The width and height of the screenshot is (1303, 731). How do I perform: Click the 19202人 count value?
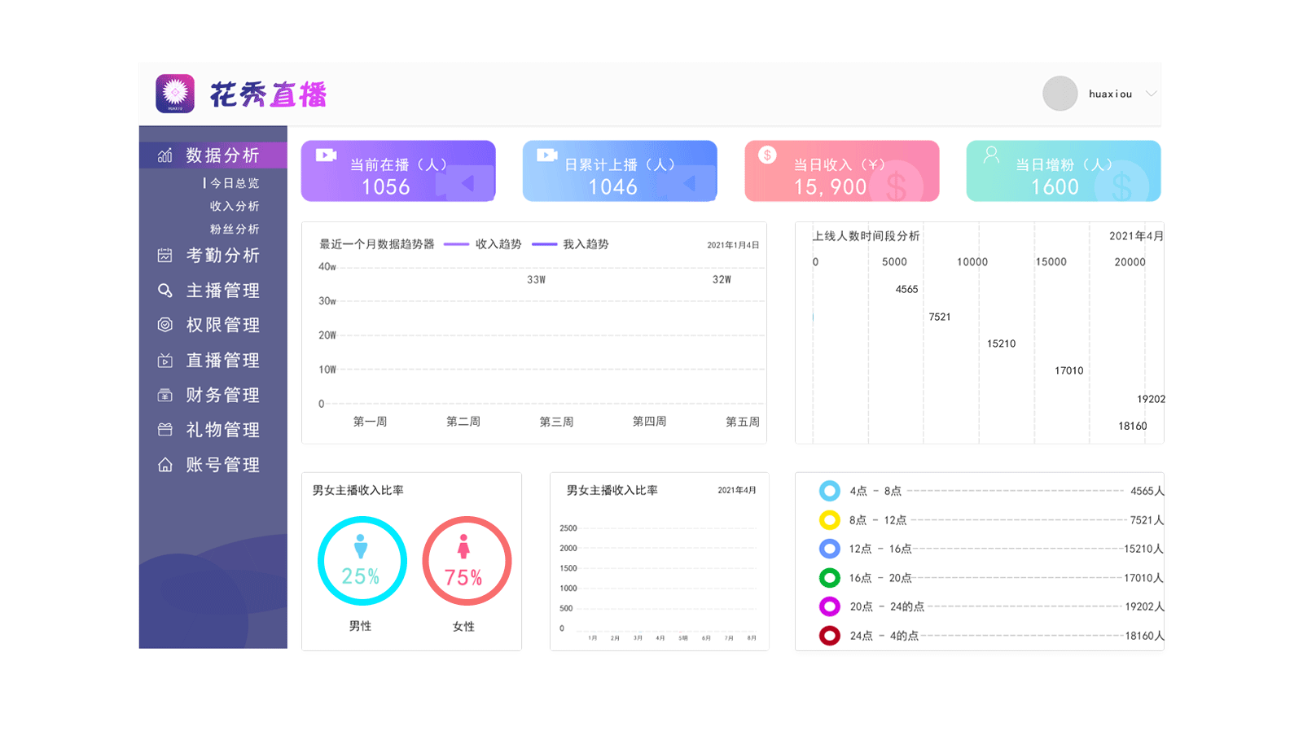tap(1144, 606)
